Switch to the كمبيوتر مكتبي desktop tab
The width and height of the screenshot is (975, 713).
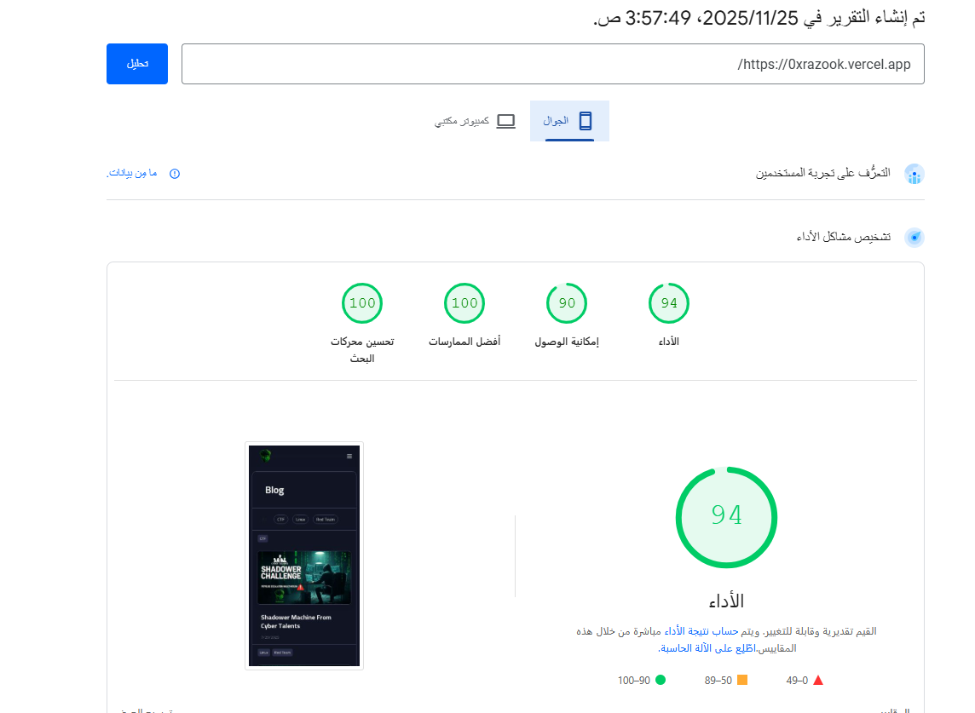pos(475,121)
